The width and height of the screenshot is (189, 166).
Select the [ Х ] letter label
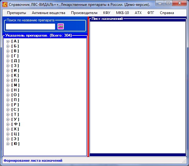pyautogui.click(x=15, y=129)
